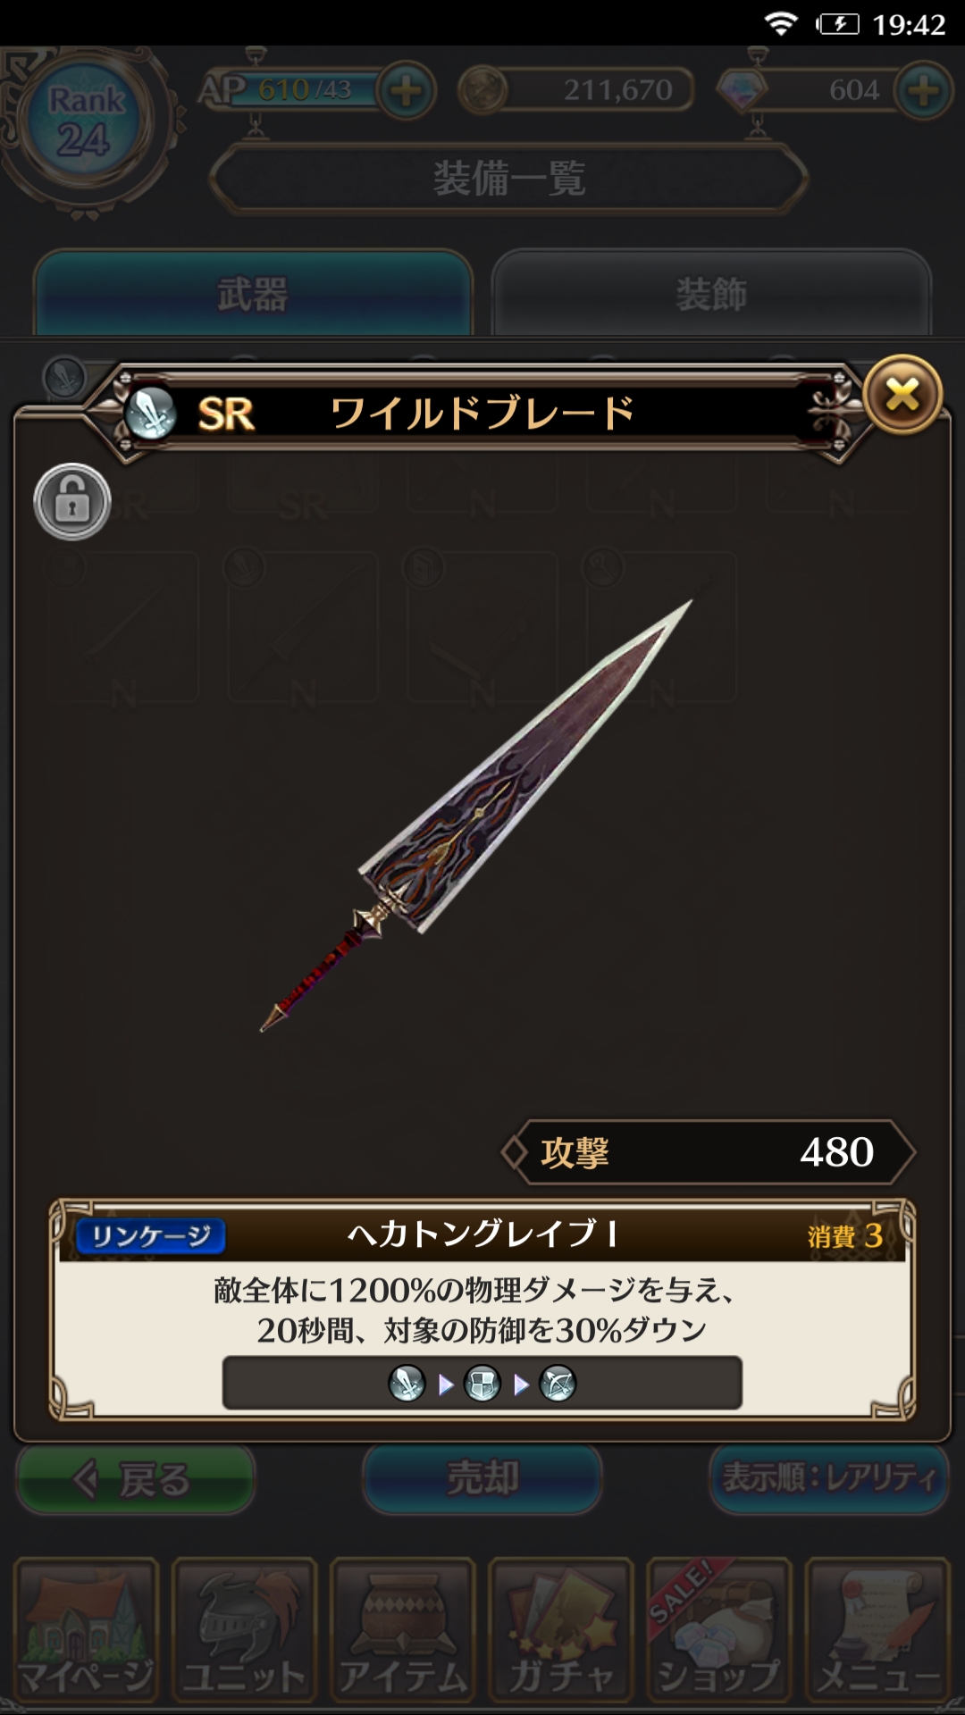Screen dimensions: 965x1715
Task: Open the 表示順:レアリティ sort dropdown
Action: tap(829, 1479)
